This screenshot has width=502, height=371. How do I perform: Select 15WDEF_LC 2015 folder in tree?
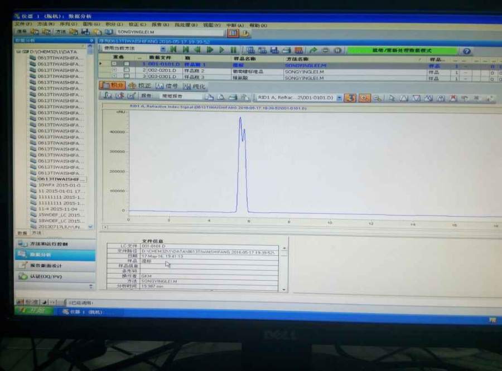coord(61,215)
